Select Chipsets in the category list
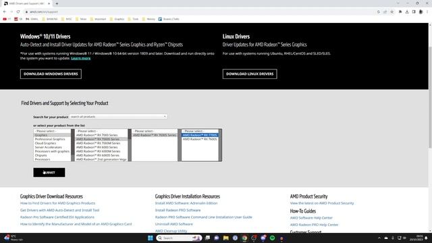432x243 pixels. 52,155
